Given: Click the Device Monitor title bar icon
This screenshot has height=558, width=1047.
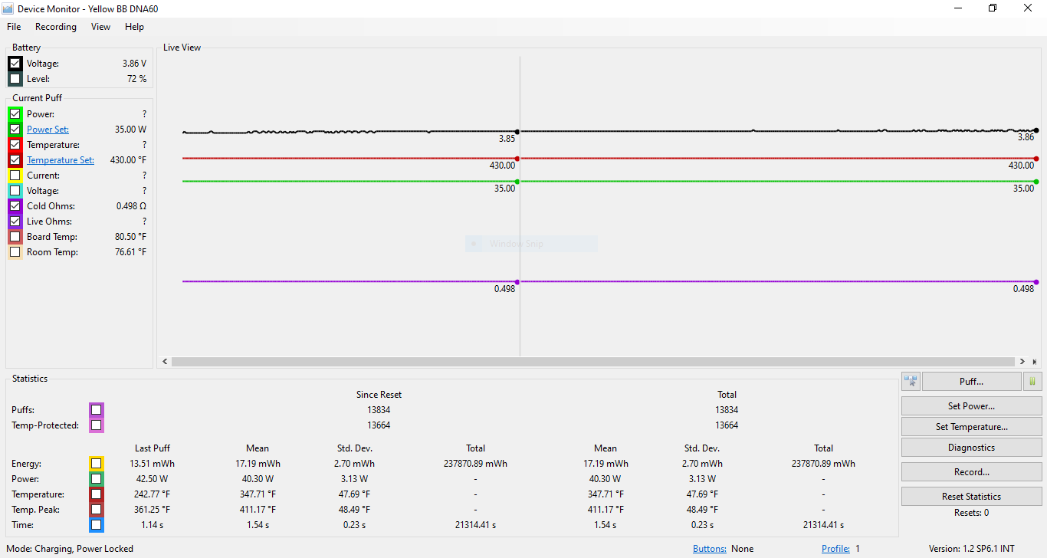Looking at the screenshot, I should [x=8, y=8].
